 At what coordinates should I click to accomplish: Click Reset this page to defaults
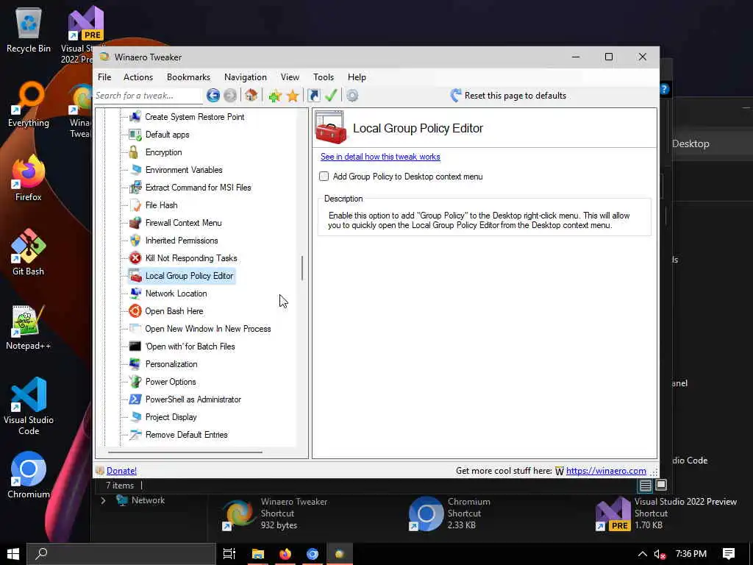[x=508, y=96]
